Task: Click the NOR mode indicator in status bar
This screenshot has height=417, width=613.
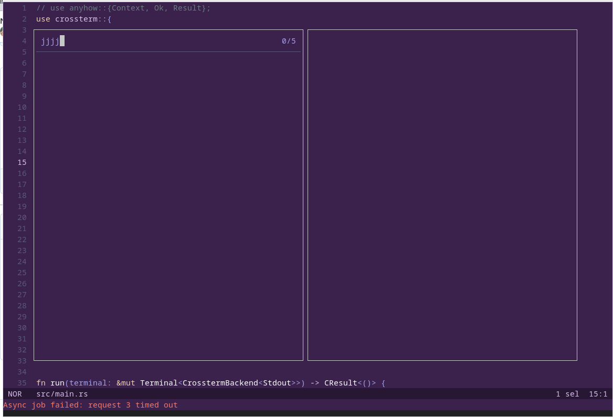Action: tap(14, 394)
